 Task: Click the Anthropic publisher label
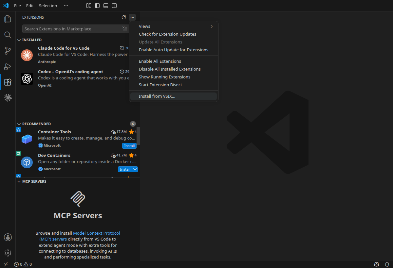click(x=47, y=62)
